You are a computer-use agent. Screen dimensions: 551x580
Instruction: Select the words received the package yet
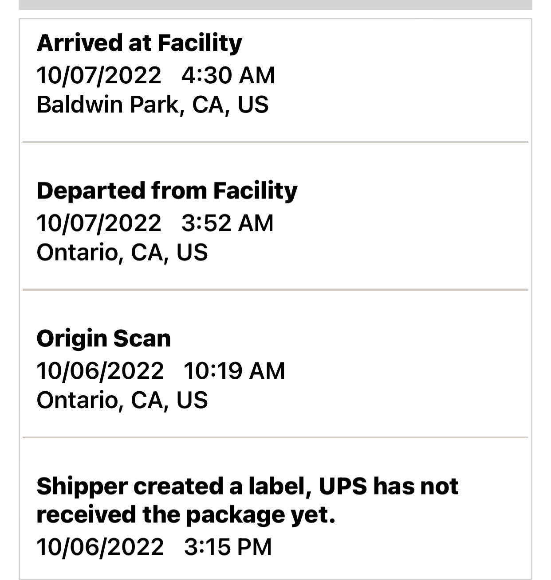(x=186, y=515)
